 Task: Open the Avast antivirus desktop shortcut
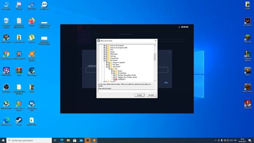[x=32, y=56]
